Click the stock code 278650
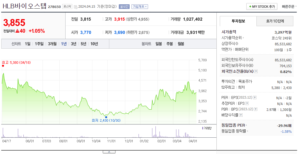Screen dimensions: 298x154 (x=54, y=7)
